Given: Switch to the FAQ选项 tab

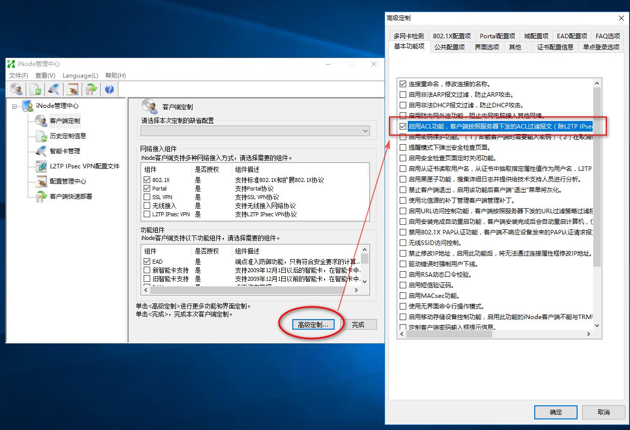Looking at the screenshot, I should [608, 36].
